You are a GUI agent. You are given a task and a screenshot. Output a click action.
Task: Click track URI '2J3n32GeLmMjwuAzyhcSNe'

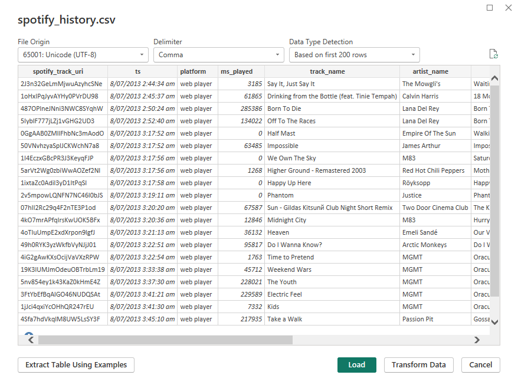(63, 84)
